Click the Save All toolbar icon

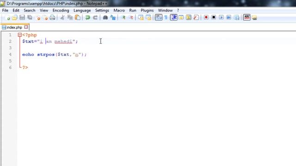30,18
